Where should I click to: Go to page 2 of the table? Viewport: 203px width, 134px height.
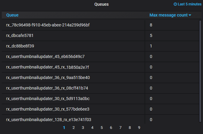[73, 128]
